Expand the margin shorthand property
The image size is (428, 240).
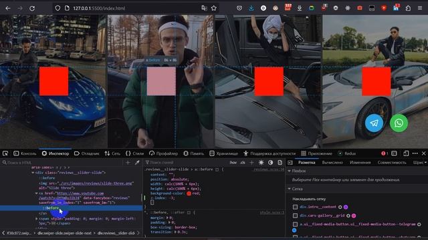(x=168, y=218)
